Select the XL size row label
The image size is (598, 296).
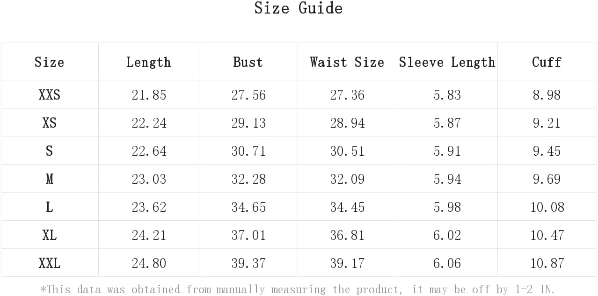49,235
